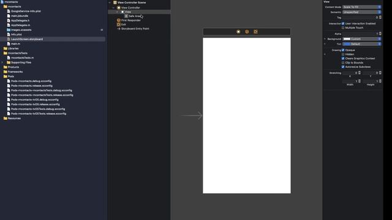Screen dimensions: 392x220
Task: Select GoogleService-Info.plist in the navigator
Action: tap(26, 11)
